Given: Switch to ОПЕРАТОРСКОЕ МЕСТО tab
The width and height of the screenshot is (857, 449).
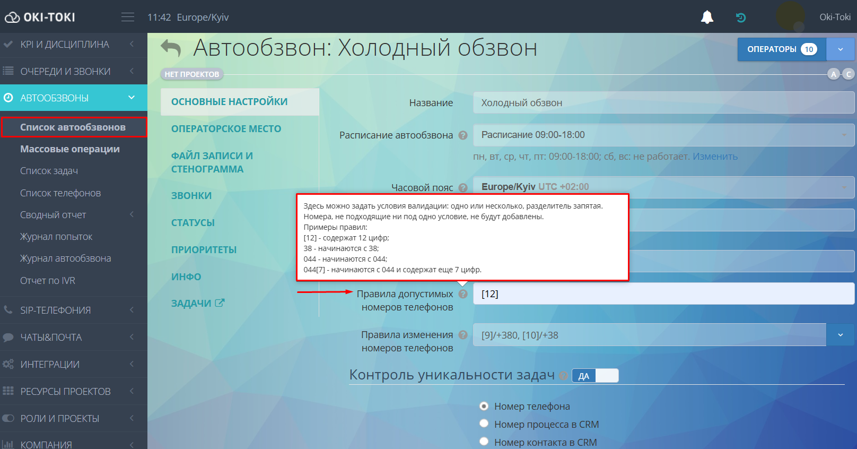Looking at the screenshot, I should click(x=226, y=129).
